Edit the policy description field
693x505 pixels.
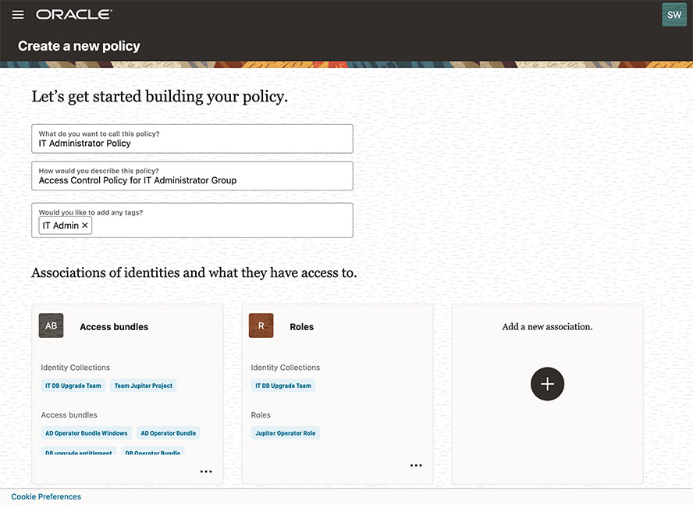[x=192, y=180]
